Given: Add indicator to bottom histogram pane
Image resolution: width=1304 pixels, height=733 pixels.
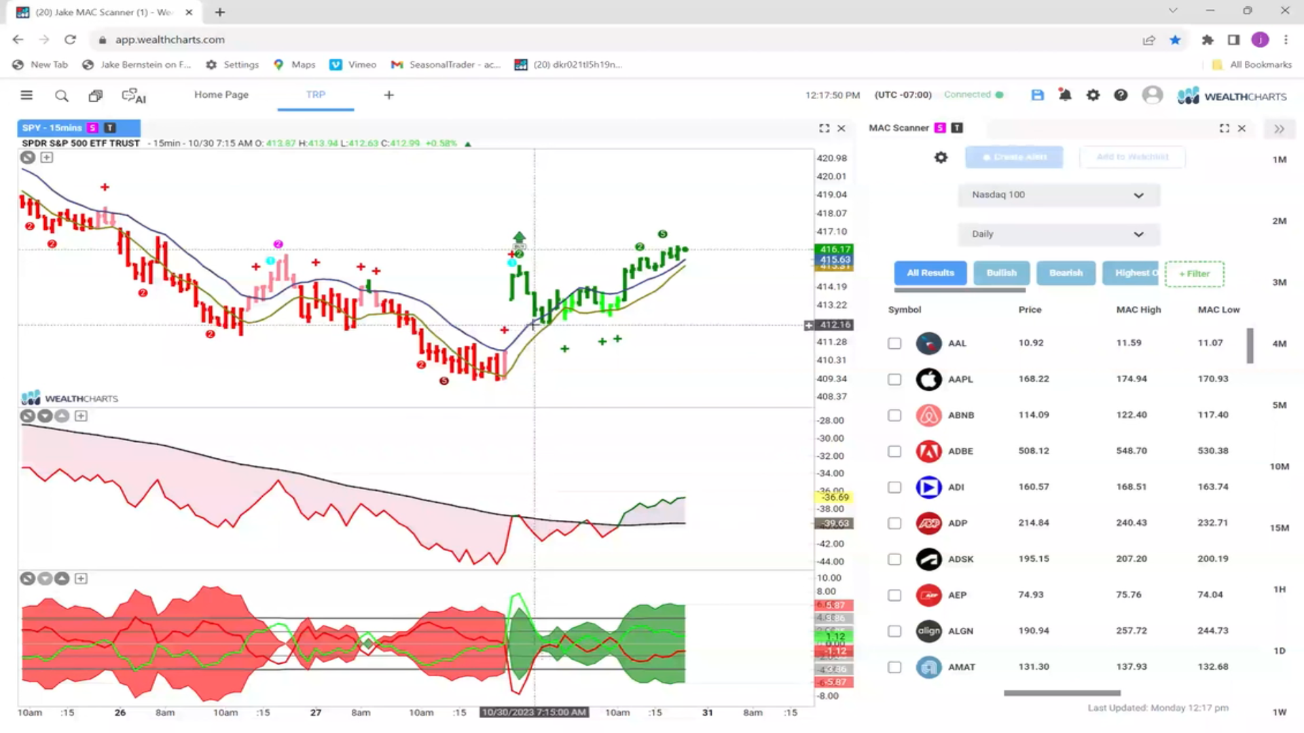Looking at the screenshot, I should tap(81, 579).
